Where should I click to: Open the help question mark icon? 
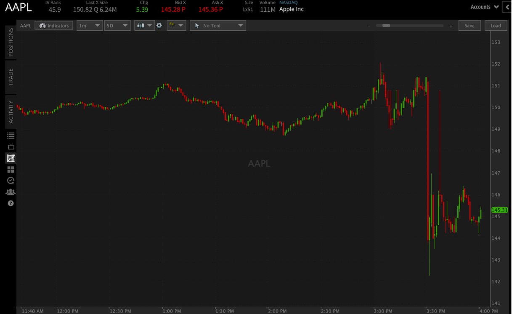[11, 203]
